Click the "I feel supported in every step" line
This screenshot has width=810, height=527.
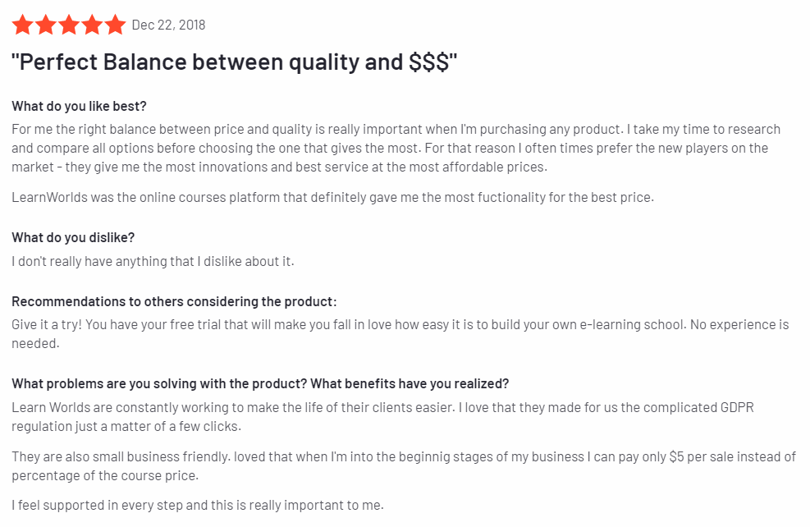[x=197, y=505]
